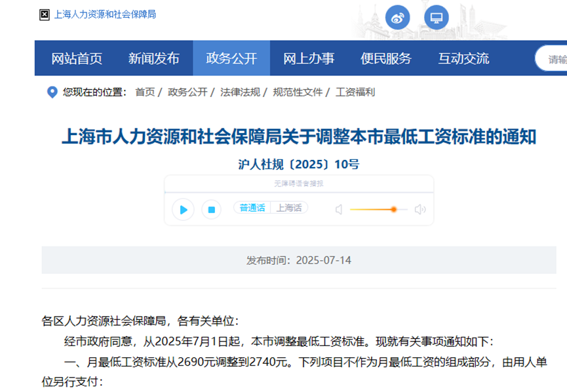Open the 网站首页 navigation tab
Screen dimensions: 567x392
pyautogui.click(x=77, y=58)
